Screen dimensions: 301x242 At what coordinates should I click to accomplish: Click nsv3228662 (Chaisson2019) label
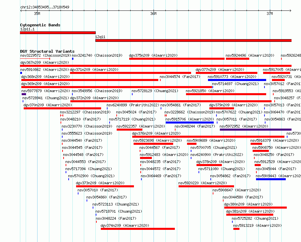tap(190, 112)
